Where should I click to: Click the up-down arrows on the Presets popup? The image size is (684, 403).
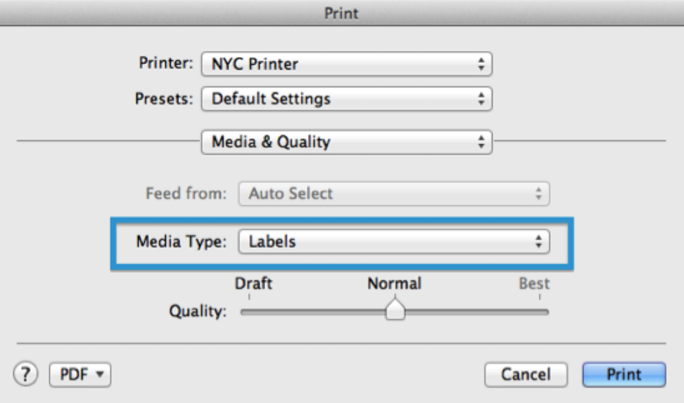481,99
